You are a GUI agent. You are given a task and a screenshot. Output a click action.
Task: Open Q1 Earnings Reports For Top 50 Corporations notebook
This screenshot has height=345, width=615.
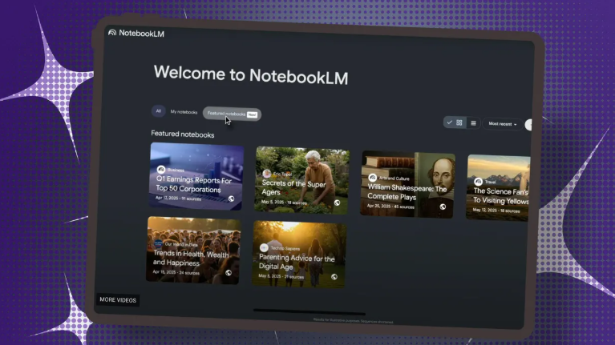click(x=196, y=176)
